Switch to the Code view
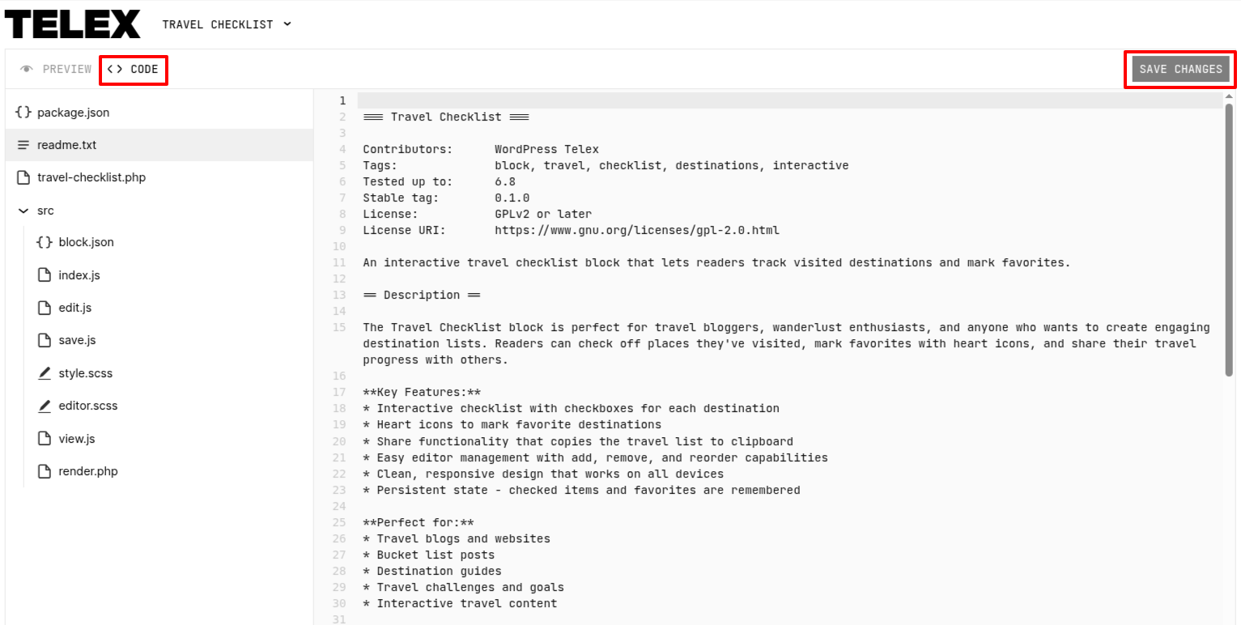The width and height of the screenshot is (1241, 625). tap(134, 70)
